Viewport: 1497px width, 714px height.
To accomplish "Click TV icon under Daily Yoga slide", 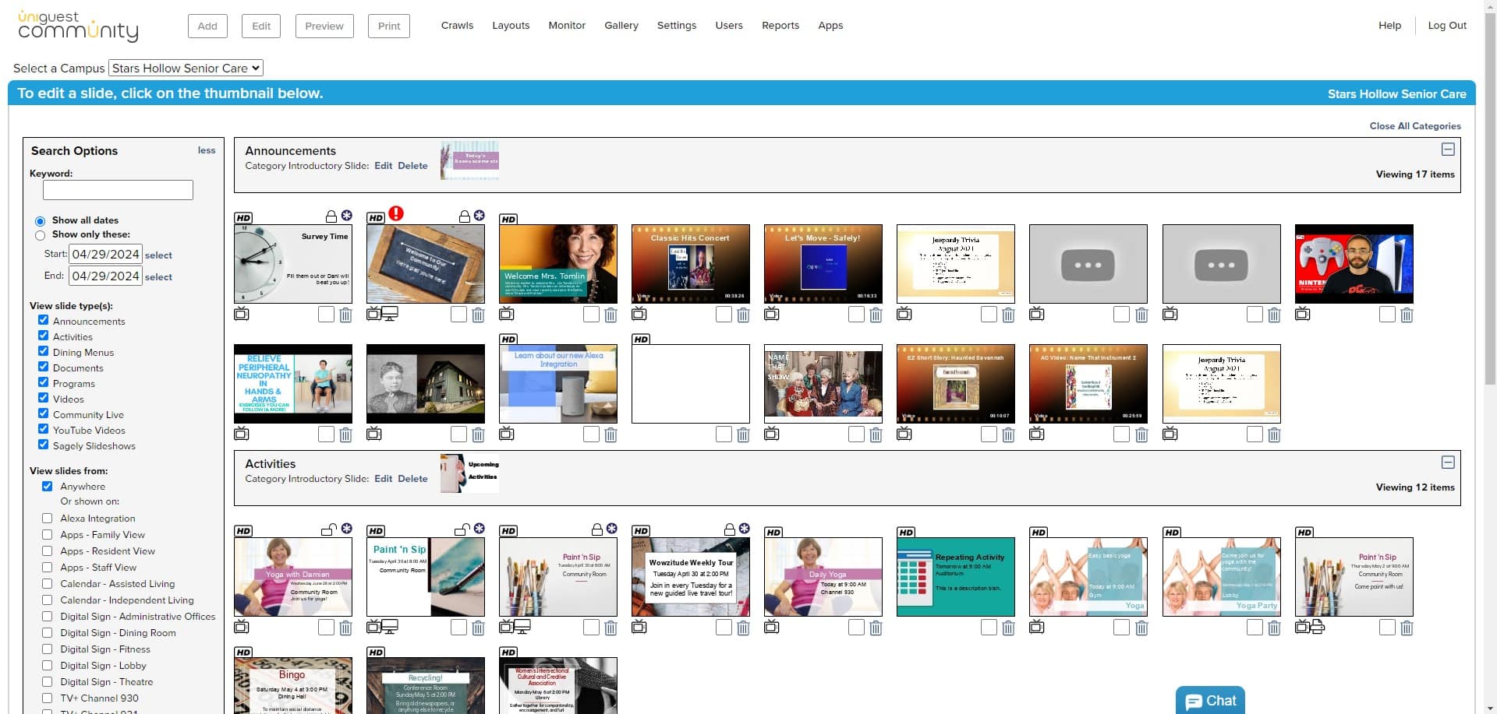I will point(772,627).
